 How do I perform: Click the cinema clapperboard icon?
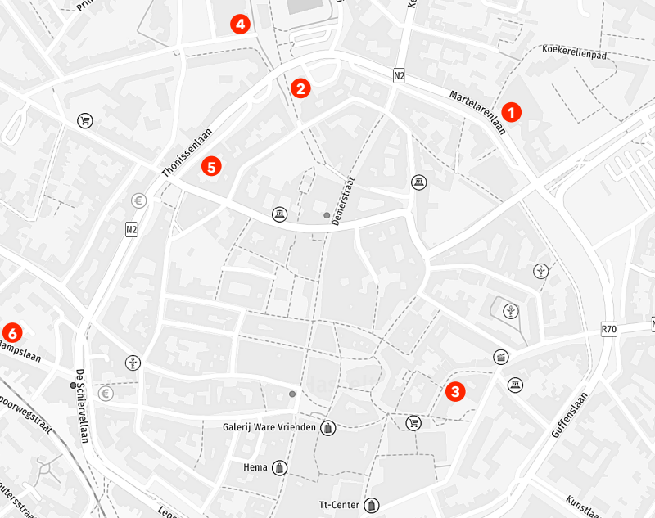[x=501, y=358]
